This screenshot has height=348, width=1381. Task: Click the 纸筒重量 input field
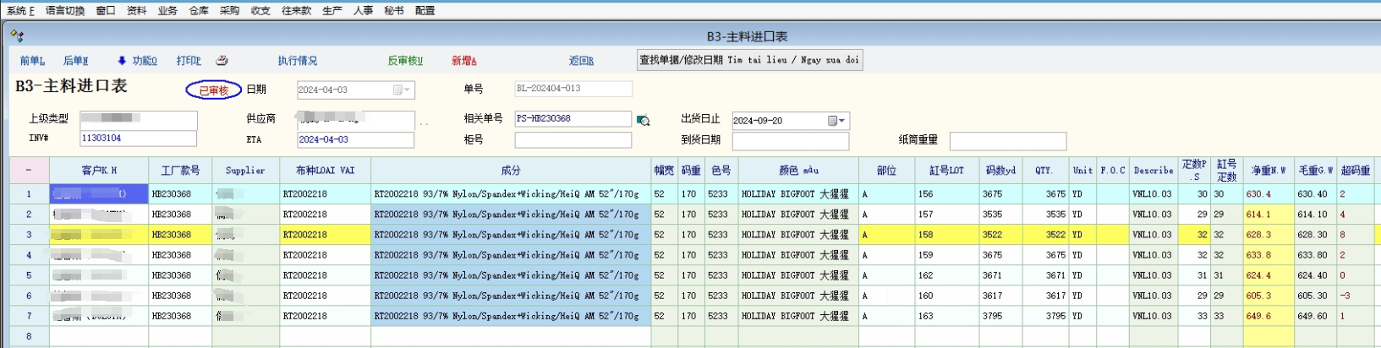click(x=1007, y=141)
